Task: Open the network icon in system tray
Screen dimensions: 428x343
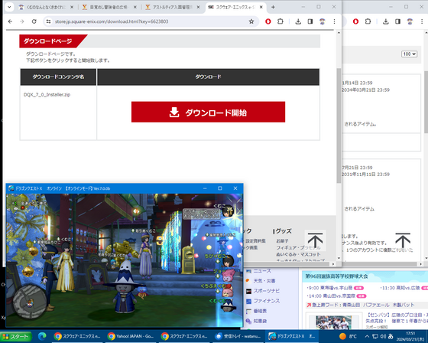Action: (x=375, y=336)
